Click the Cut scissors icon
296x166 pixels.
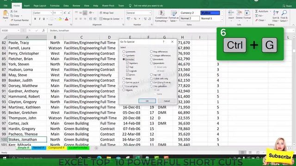point(12,11)
